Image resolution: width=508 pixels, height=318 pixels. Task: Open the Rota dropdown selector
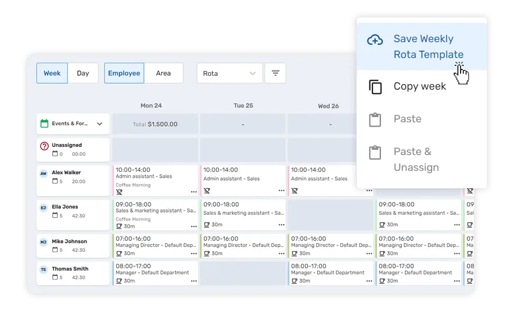[230, 73]
